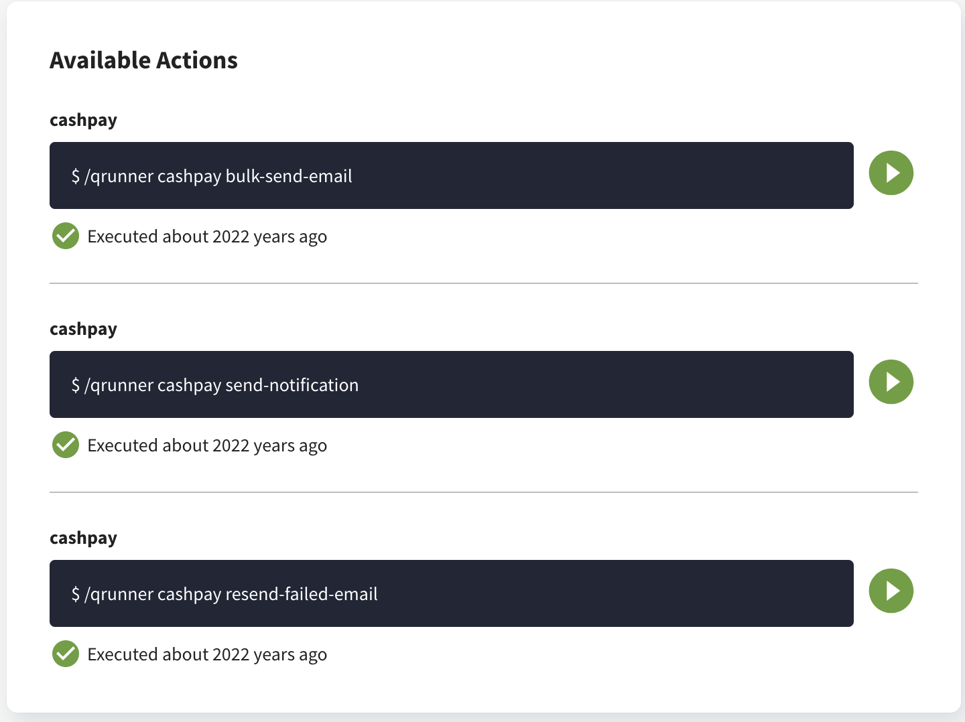Click 'Executed about 2022 years ago' under bulk-send-email
Screen dimensions: 965x722
206,236
